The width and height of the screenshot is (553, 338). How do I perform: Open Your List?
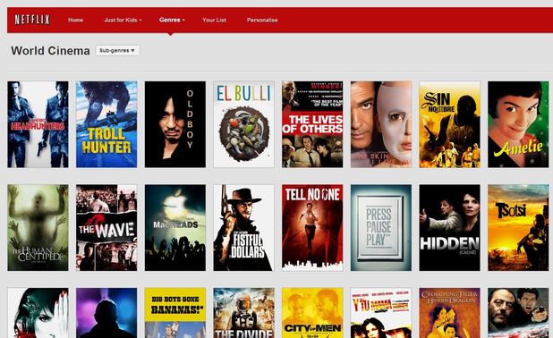pyautogui.click(x=214, y=20)
